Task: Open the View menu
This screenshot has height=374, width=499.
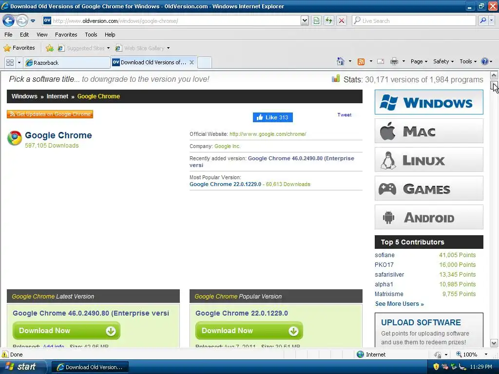Action: pyautogui.click(x=42, y=35)
